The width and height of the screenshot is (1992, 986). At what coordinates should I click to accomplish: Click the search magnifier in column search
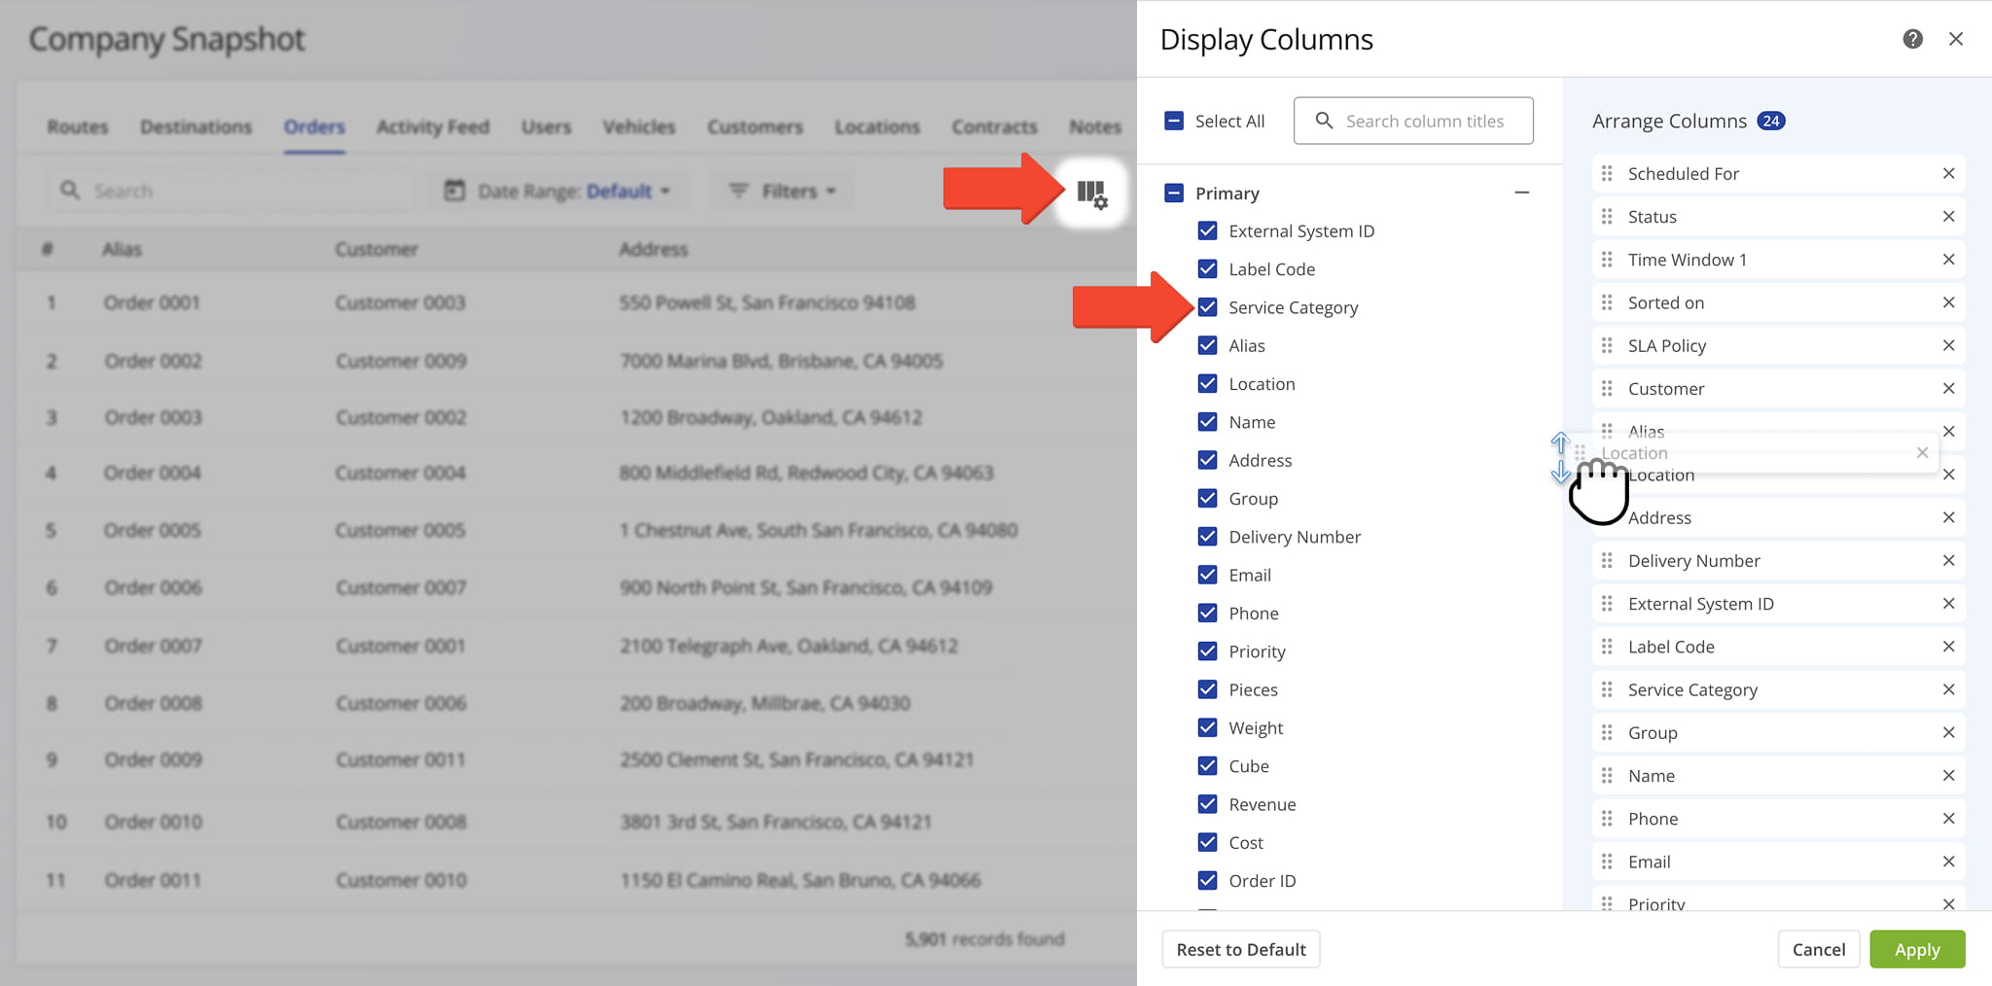pyautogui.click(x=1324, y=121)
